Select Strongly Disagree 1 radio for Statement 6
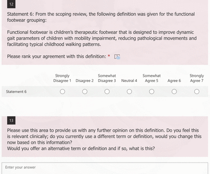Viewport: 210px width, 174px height. point(63,92)
